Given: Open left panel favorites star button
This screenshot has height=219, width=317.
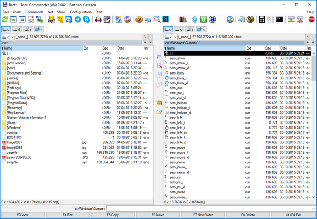Looking at the screenshot, I should point(145,43).
